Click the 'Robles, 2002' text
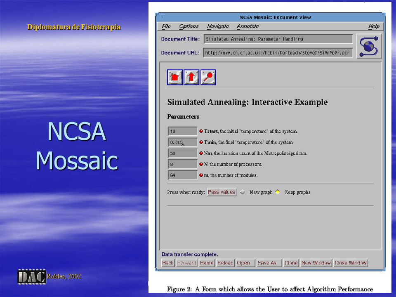The image size is (396, 297). coord(64,276)
